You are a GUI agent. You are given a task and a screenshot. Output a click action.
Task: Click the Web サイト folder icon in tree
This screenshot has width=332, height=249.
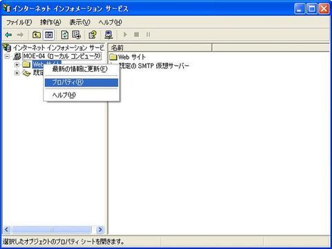[26, 64]
